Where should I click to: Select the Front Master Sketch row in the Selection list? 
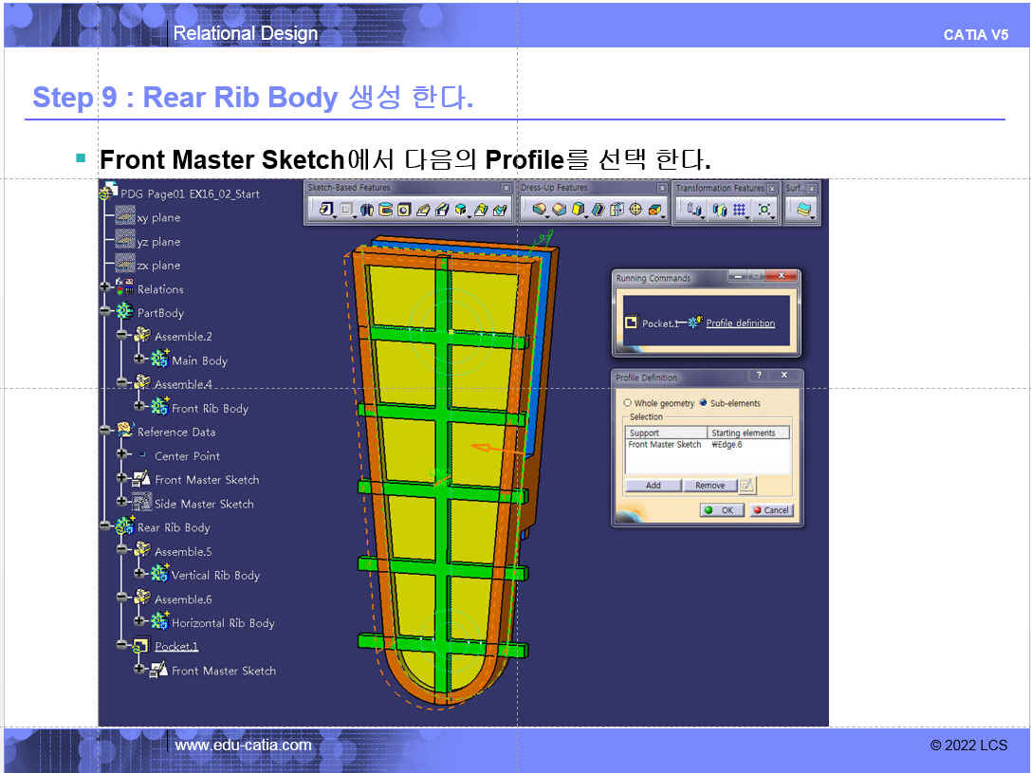point(707,445)
